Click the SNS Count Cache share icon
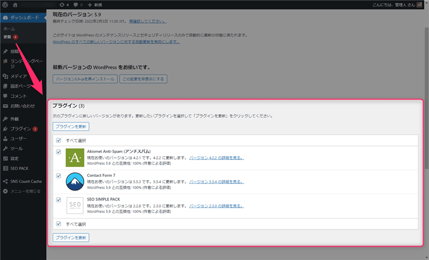Image resolution: width=429 pixels, height=260 pixels. pyautogui.click(x=5, y=181)
